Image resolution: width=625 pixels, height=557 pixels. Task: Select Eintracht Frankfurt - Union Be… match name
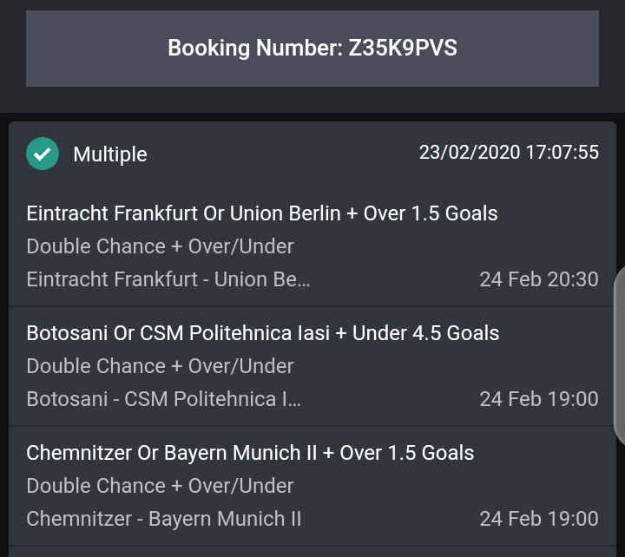(168, 279)
